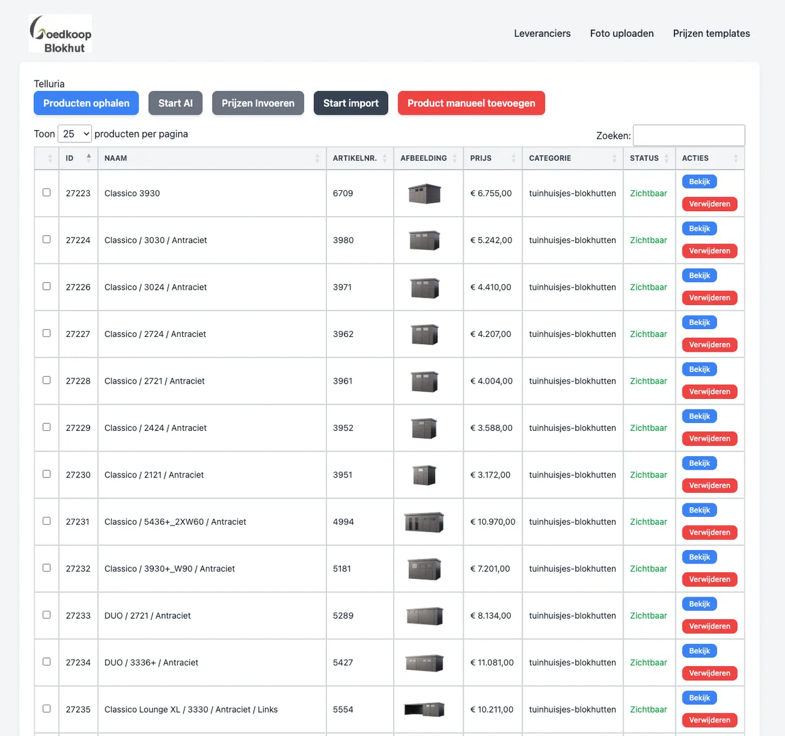Screen dimensions: 785x736
Task: Sort by ARTIKELNR. column sort icon
Action: [x=385, y=158]
